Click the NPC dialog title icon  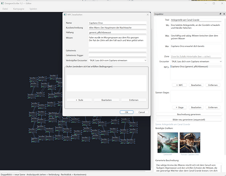pyautogui.click(x=65, y=15)
